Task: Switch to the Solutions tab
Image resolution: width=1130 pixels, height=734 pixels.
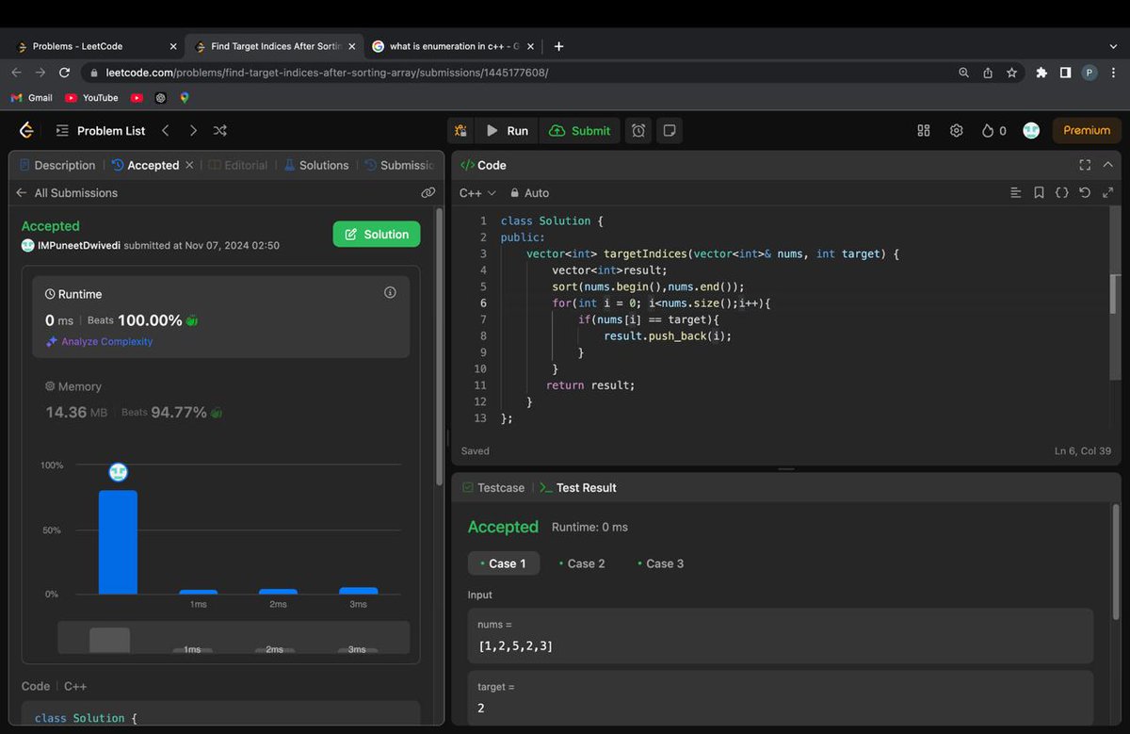Action: point(316,165)
